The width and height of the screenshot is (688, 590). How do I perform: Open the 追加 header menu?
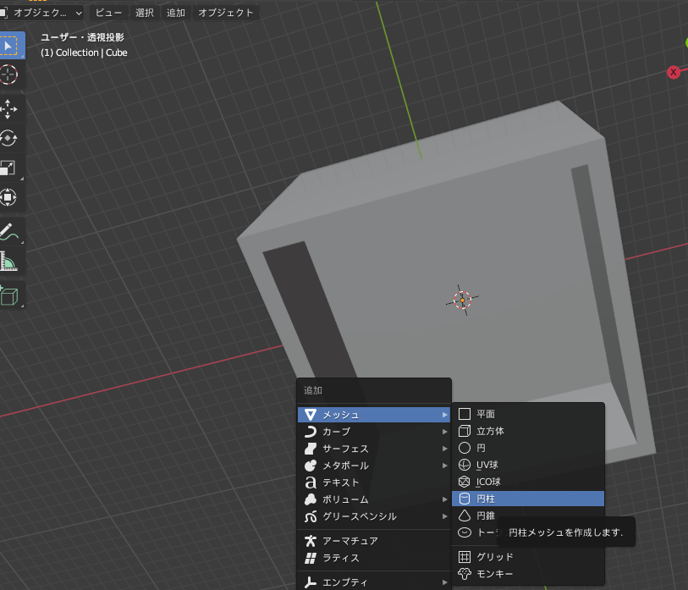tap(175, 13)
